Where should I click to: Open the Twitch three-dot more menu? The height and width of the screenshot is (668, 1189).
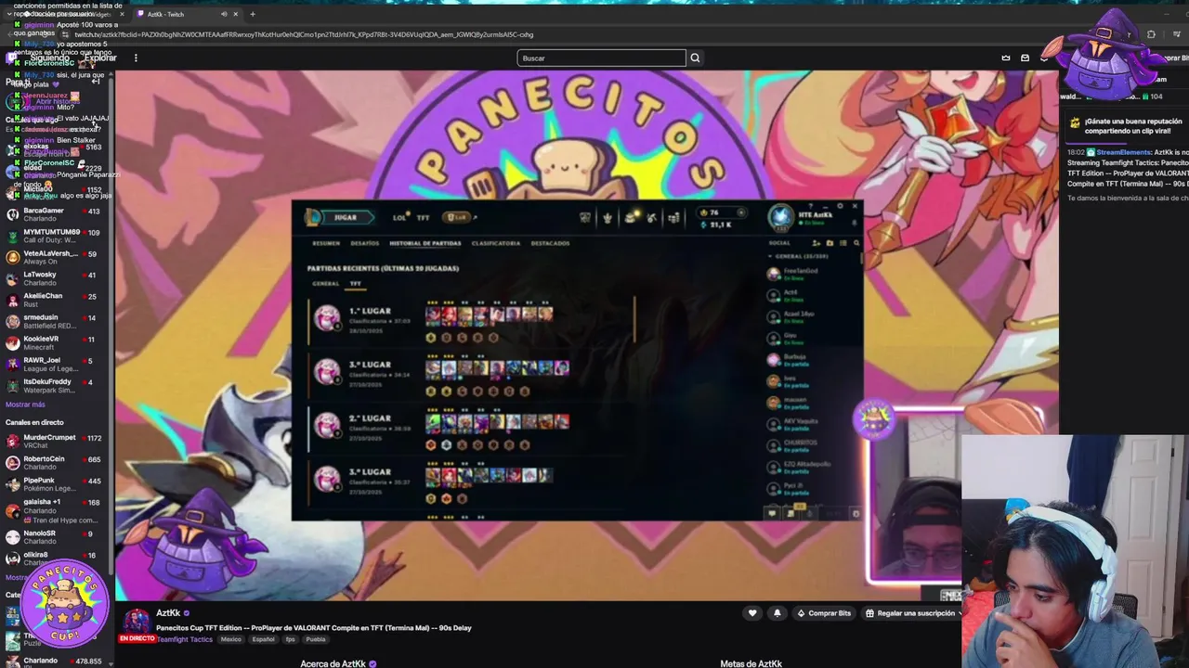point(136,58)
